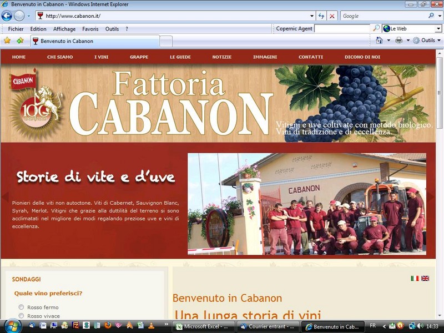Launch VLC from the quick launch bar
This screenshot has width=444, height=333.
[151, 325]
